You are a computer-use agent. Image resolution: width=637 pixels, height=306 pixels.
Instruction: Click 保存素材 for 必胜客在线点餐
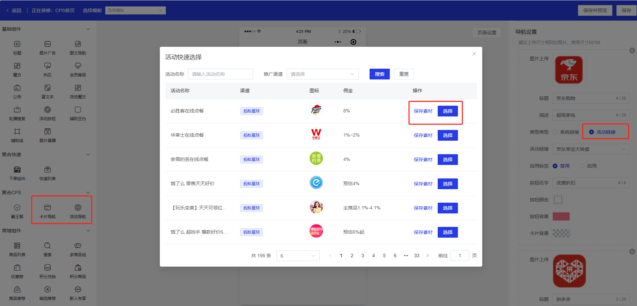423,111
